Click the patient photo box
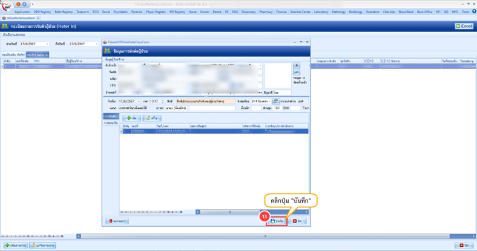 tap(278, 76)
